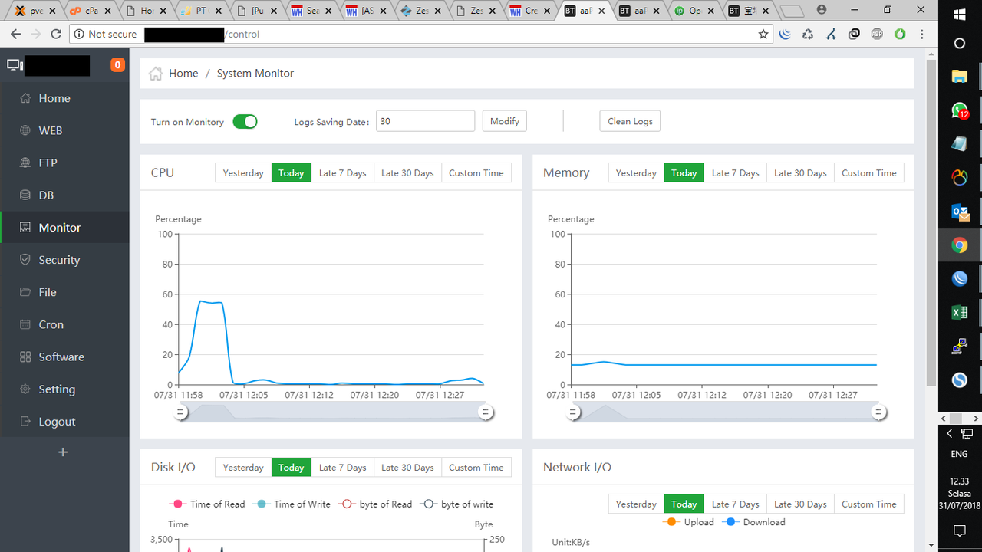Choose Custom Time for CPU chart
This screenshot has height=552, width=982.
[x=476, y=173]
